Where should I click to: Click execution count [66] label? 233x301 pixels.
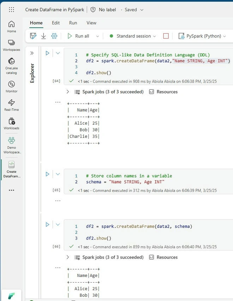pos(56,246)
